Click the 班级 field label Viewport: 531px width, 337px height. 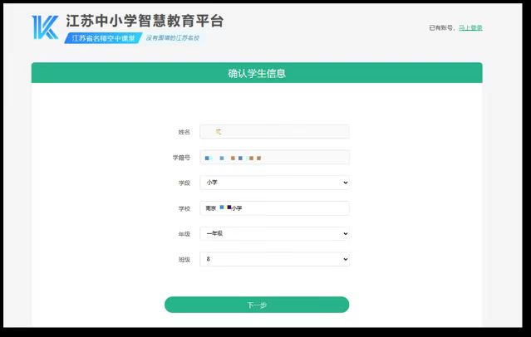tap(184, 260)
